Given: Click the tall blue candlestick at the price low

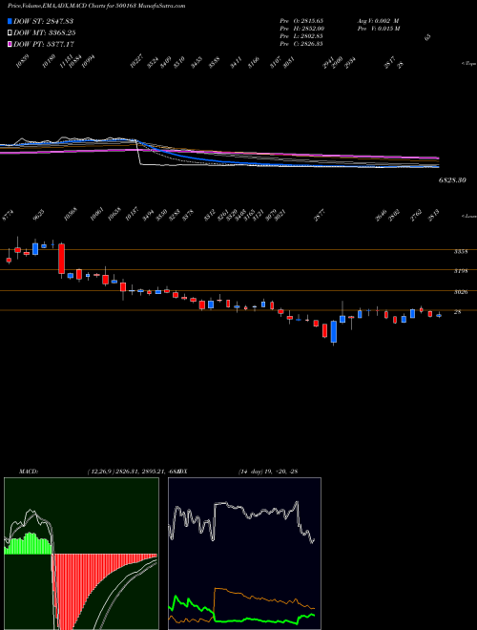Looking at the screenshot, I should pyautogui.click(x=333, y=332).
